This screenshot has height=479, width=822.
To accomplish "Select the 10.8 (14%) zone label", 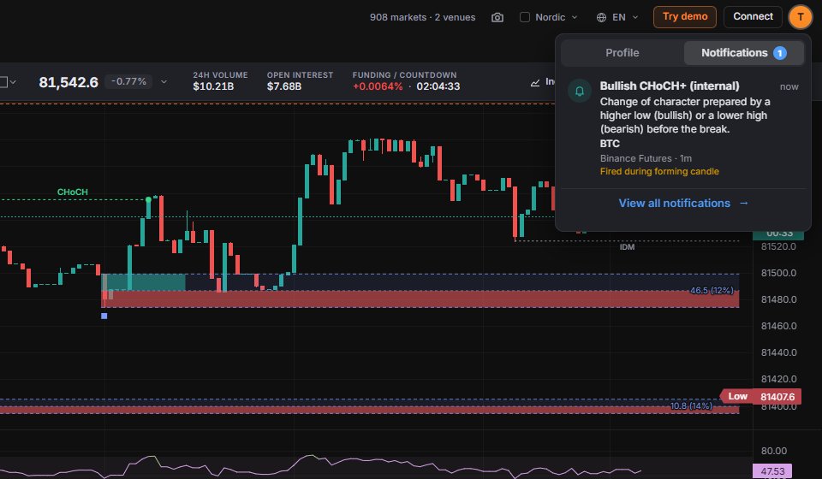I will tap(691, 405).
